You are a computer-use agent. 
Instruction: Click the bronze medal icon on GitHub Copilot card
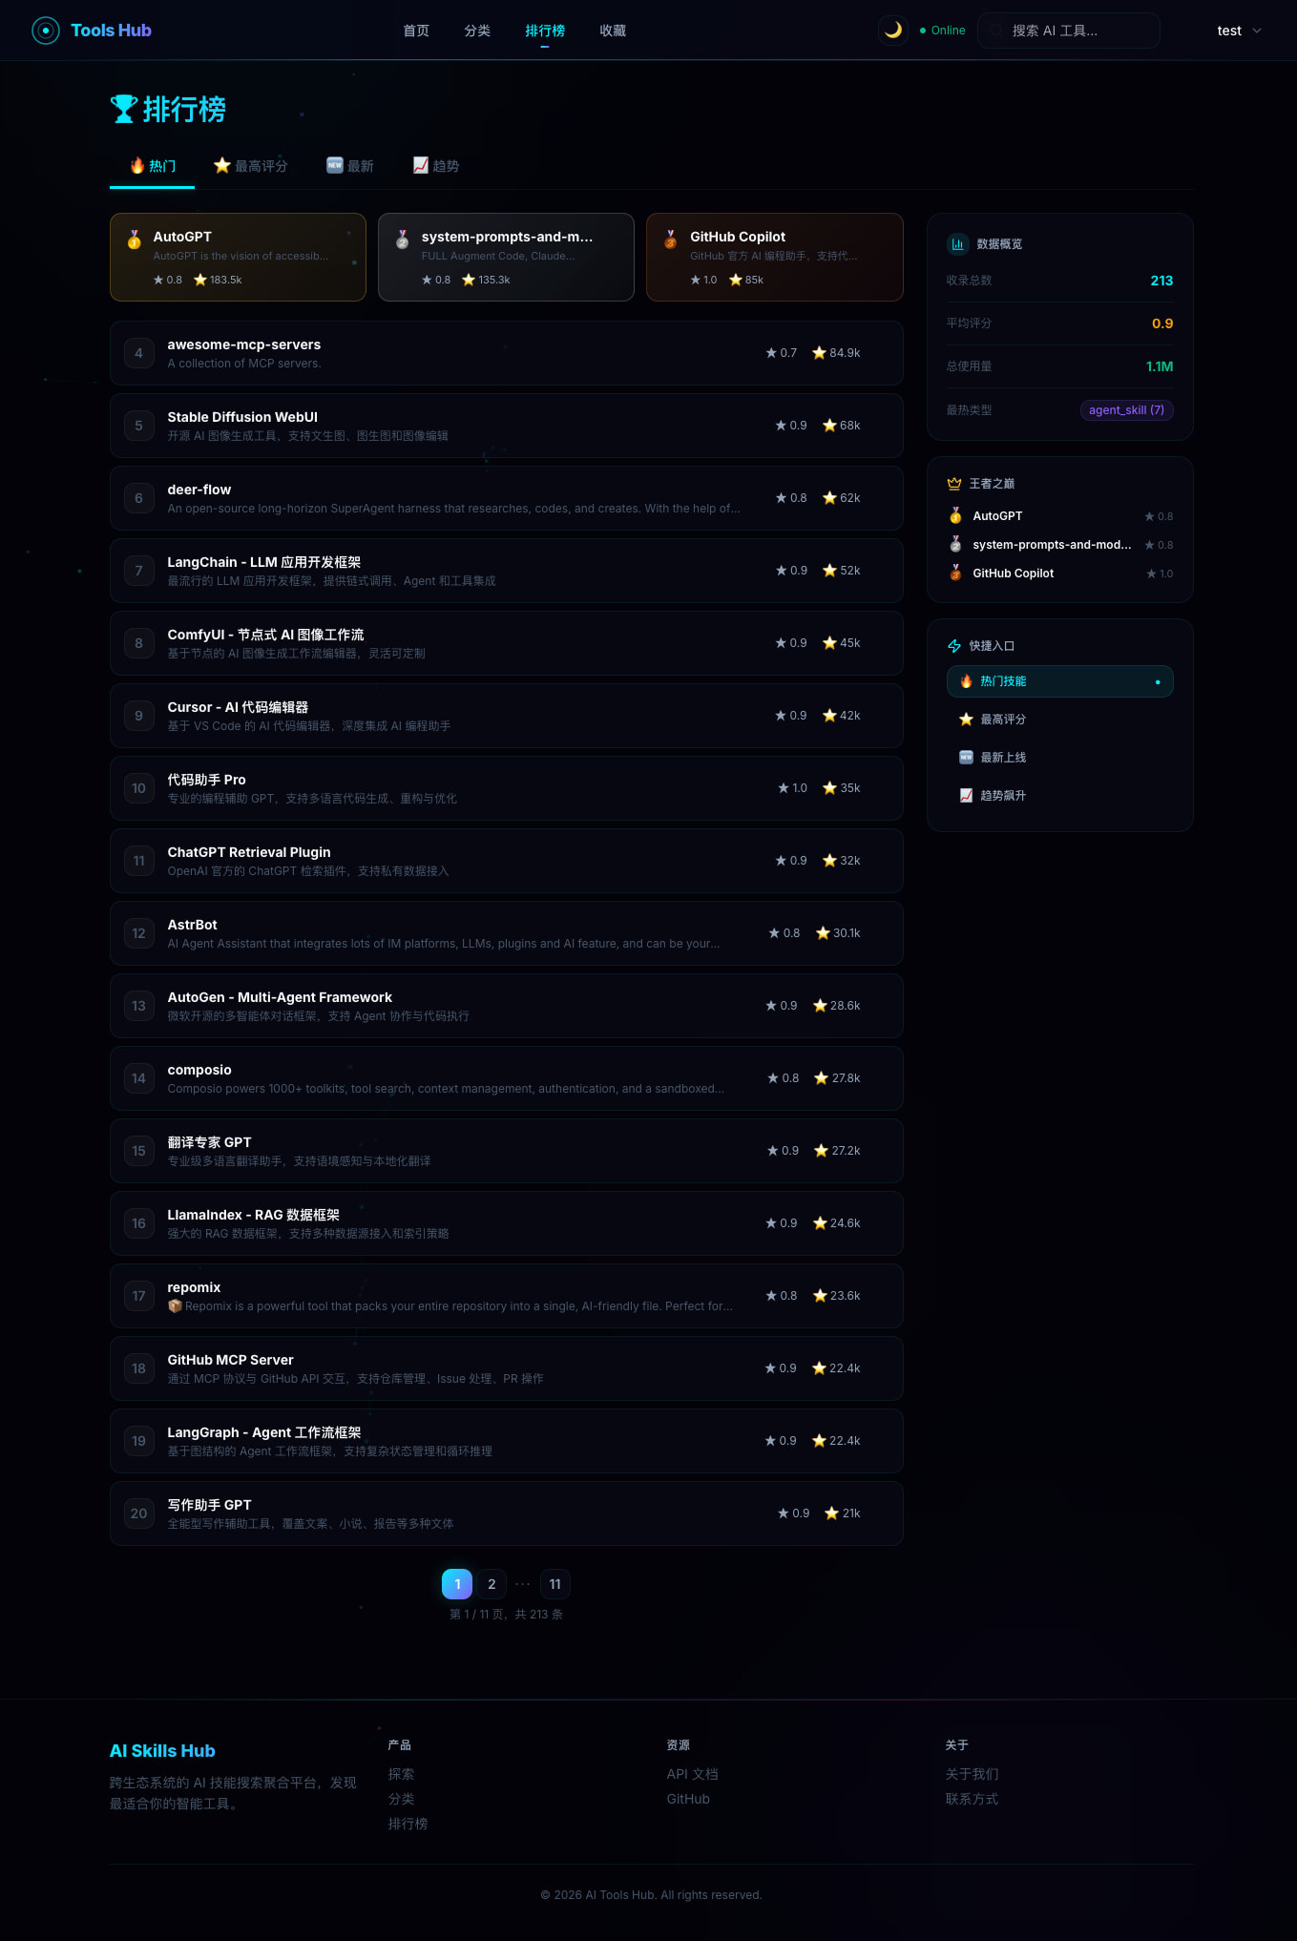tap(671, 239)
